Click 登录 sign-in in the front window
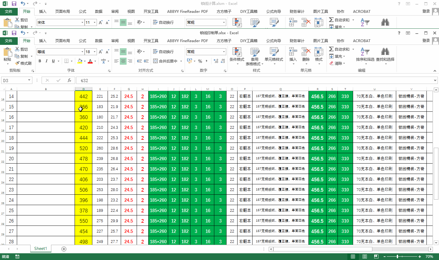This screenshot has height=260, width=439. point(426,41)
